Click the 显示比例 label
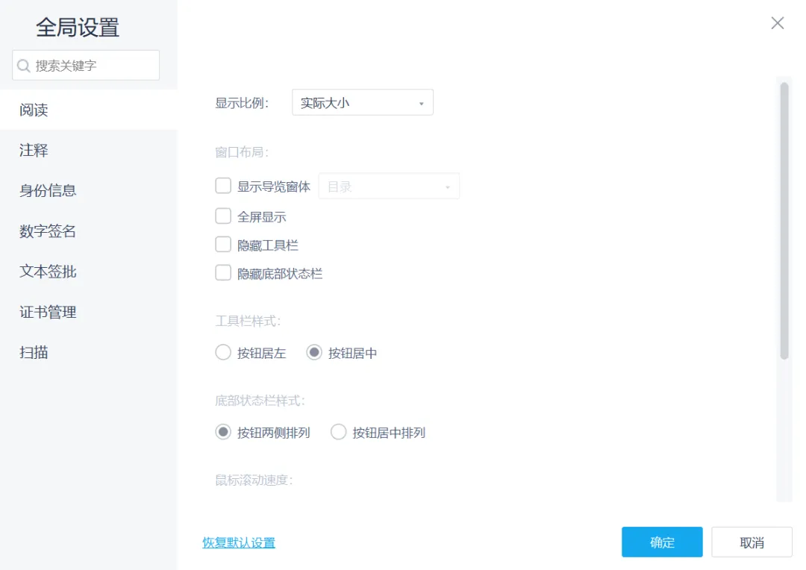806x570 pixels. tap(242, 103)
